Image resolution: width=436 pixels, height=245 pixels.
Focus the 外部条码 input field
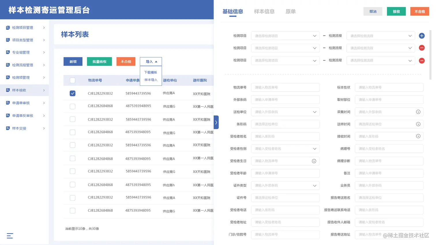(285, 100)
